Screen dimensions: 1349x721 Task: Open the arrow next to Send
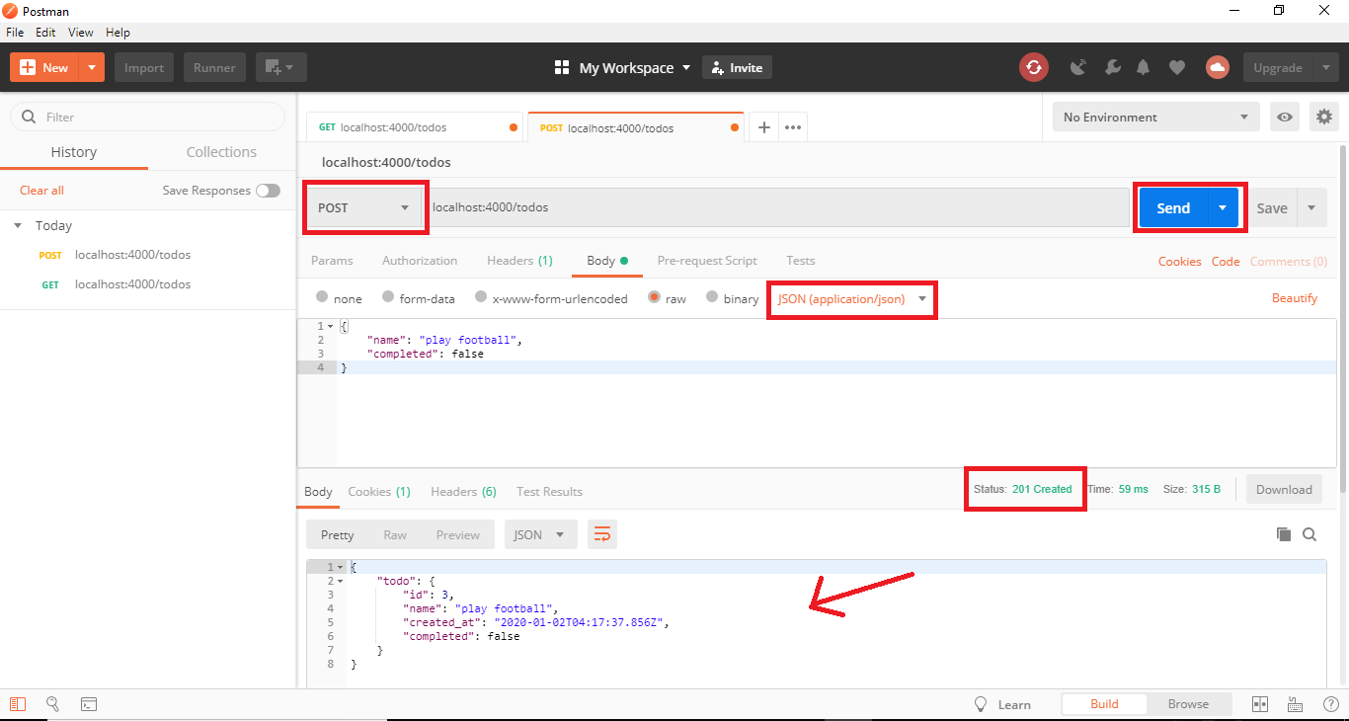click(x=1223, y=207)
